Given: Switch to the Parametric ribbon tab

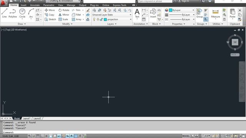Looking at the screenshot, I should pyautogui.click(x=49, y=5).
